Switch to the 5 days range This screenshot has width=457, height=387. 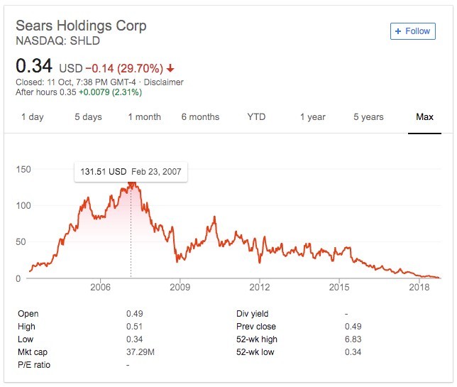coord(88,117)
